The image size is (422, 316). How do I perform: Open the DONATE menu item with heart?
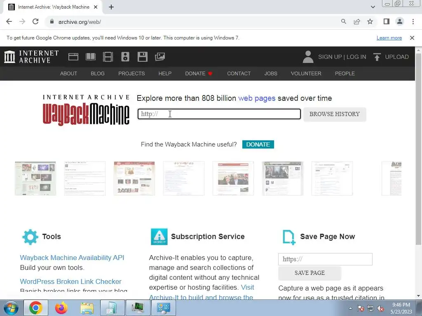coord(199,73)
